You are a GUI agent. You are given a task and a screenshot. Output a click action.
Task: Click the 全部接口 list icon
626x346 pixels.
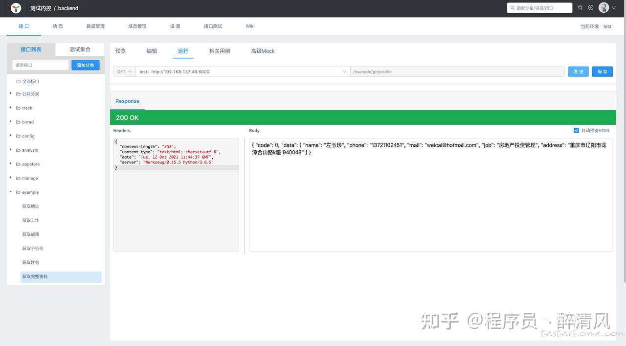[17, 80]
